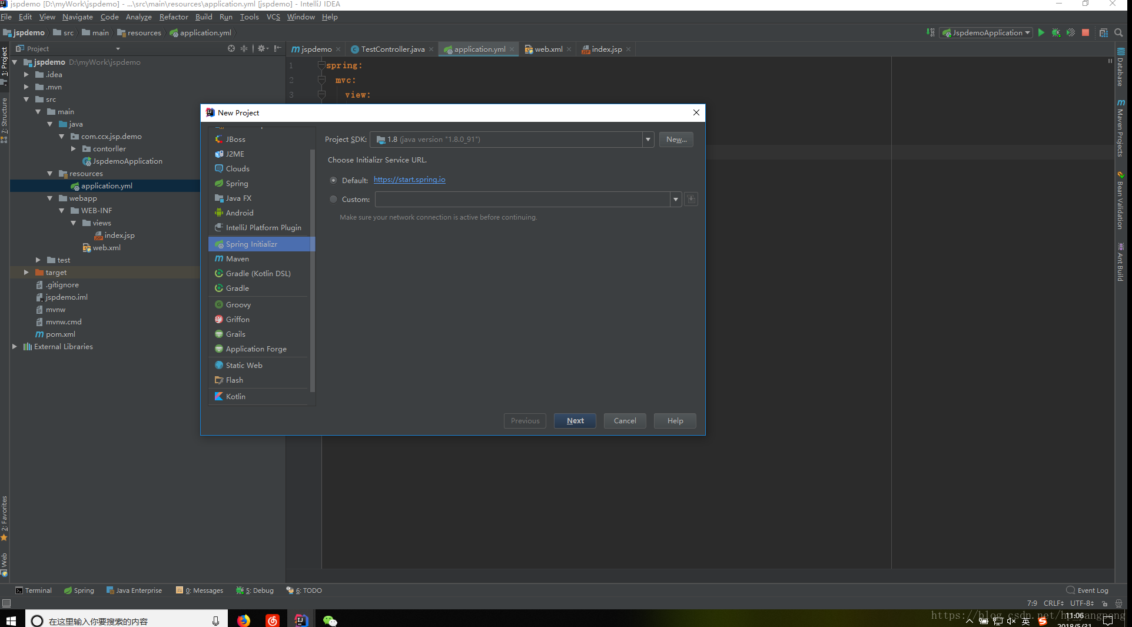Select JspdemoApplication in project tree
This screenshot has height=627, width=1132.
click(x=122, y=161)
